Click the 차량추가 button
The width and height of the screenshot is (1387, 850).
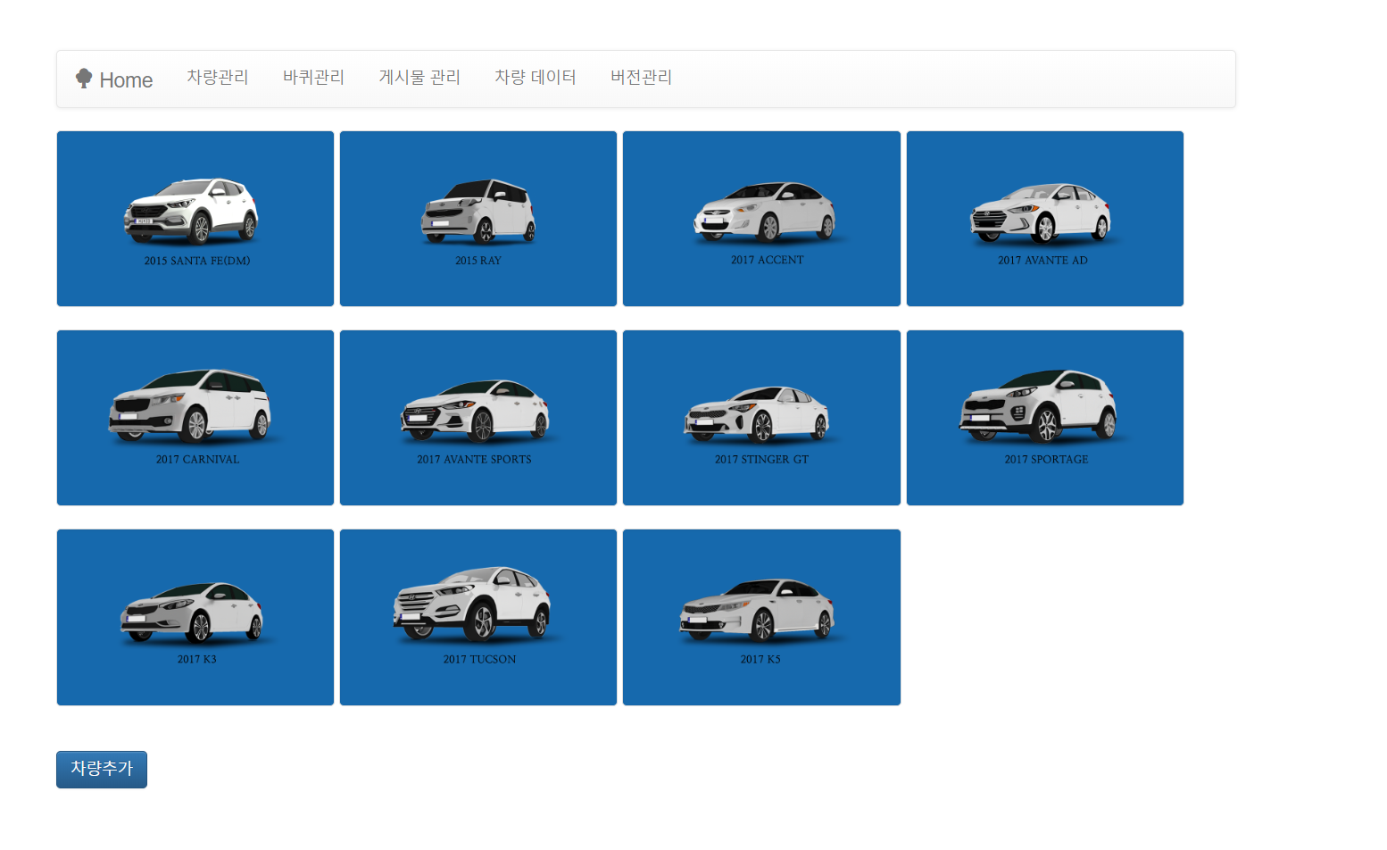click(102, 770)
